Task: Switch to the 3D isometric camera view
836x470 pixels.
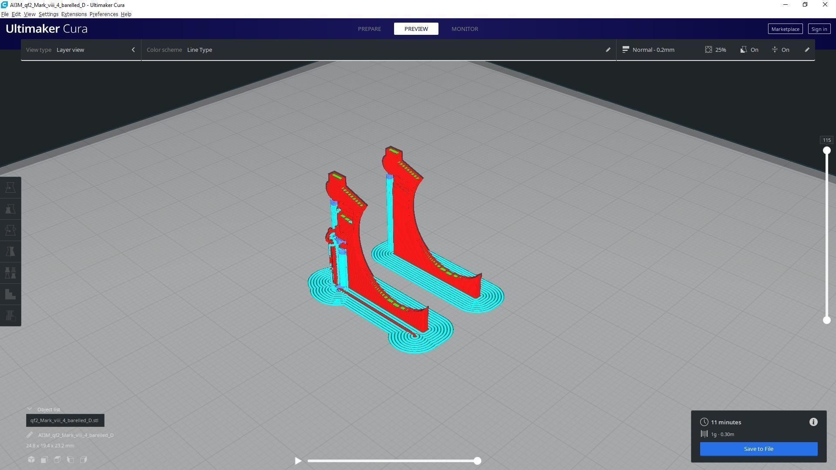Action: (x=31, y=460)
